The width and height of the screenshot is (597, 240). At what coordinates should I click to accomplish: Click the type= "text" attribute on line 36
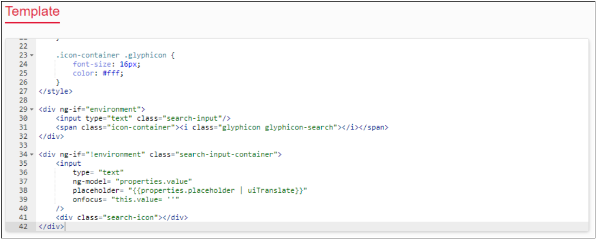[x=98, y=173]
